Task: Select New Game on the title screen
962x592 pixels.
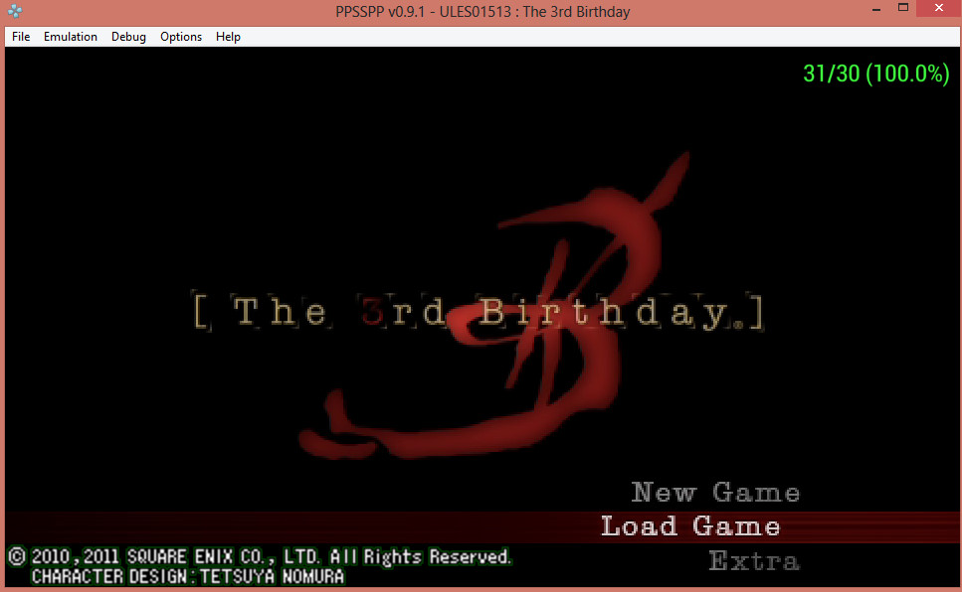Action: pos(715,493)
